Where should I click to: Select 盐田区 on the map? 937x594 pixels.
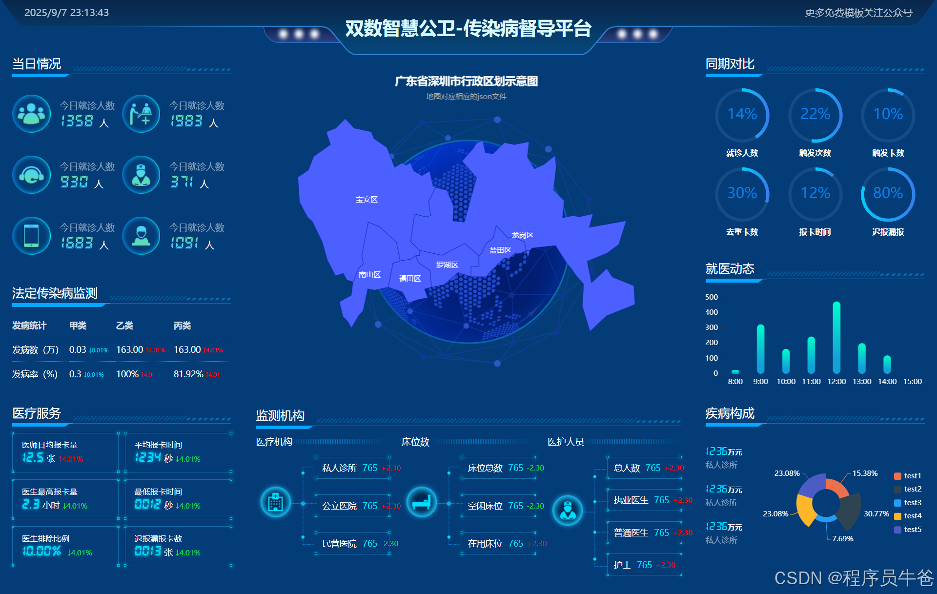(500, 250)
